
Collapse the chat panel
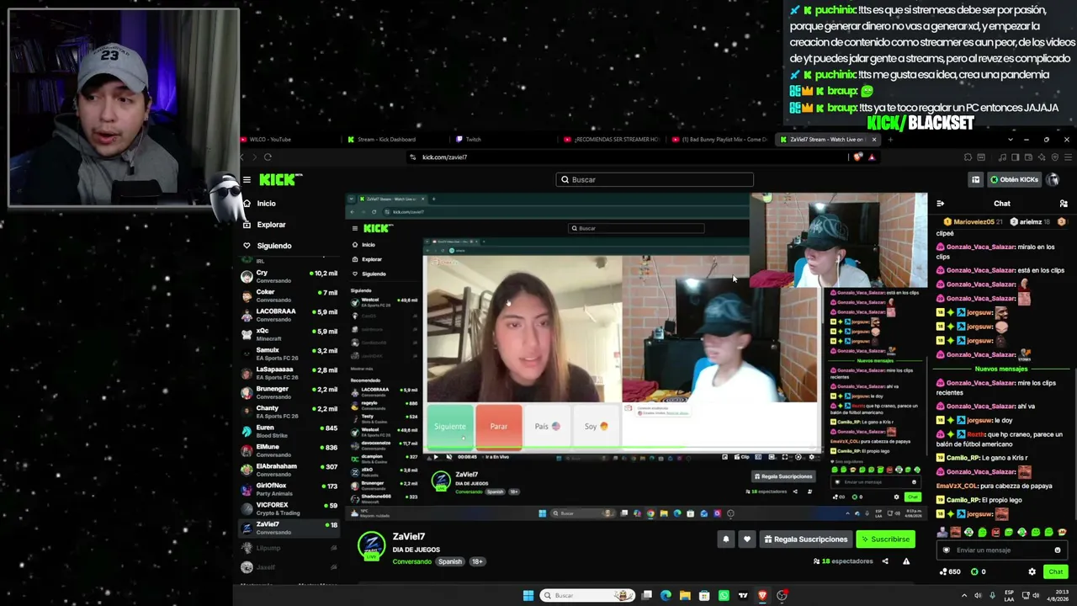(x=940, y=203)
